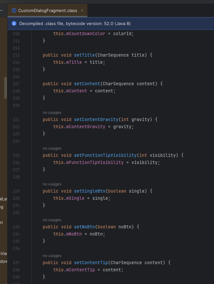
Task: Select the CustomDialogFragment.class editor tab
Action: 47,10
